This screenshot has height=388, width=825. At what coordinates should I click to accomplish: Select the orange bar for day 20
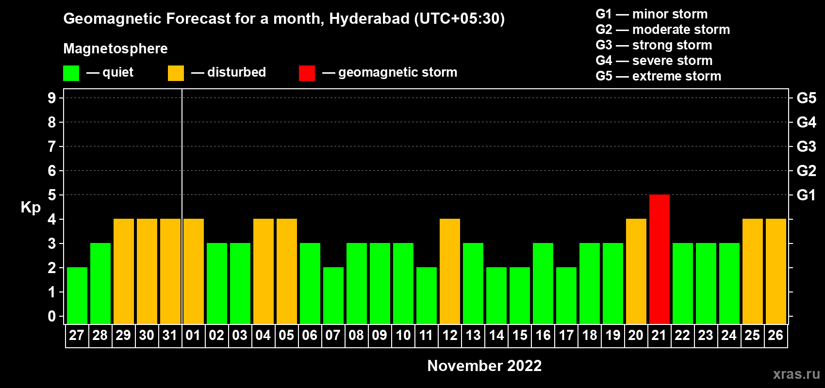(636, 271)
